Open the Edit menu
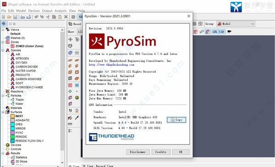 11,11
